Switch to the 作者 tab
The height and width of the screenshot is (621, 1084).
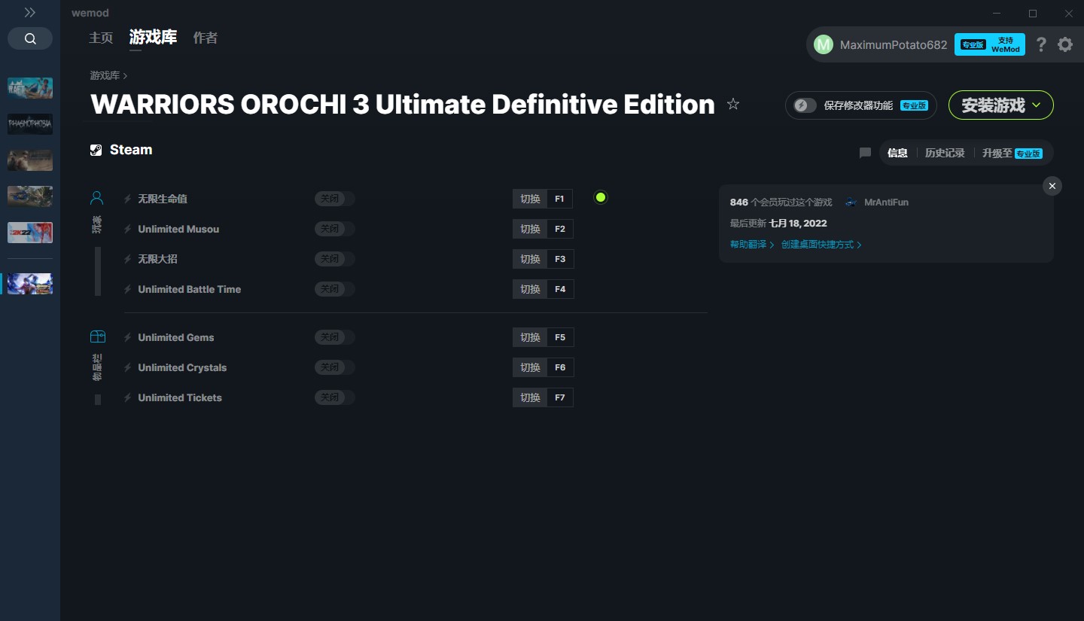click(x=206, y=38)
